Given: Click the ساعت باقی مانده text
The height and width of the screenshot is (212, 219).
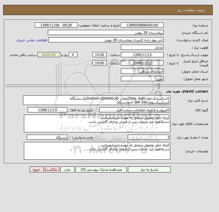Looking at the screenshot, I should coord(23,55).
